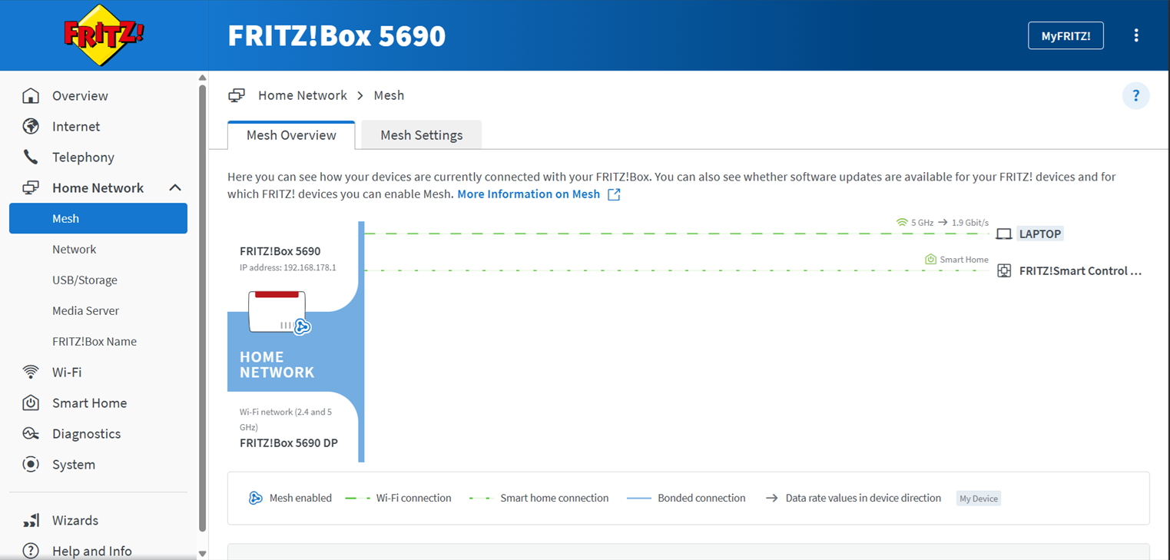
Task: Click the LAPTOP device icon
Action: click(1003, 234)
